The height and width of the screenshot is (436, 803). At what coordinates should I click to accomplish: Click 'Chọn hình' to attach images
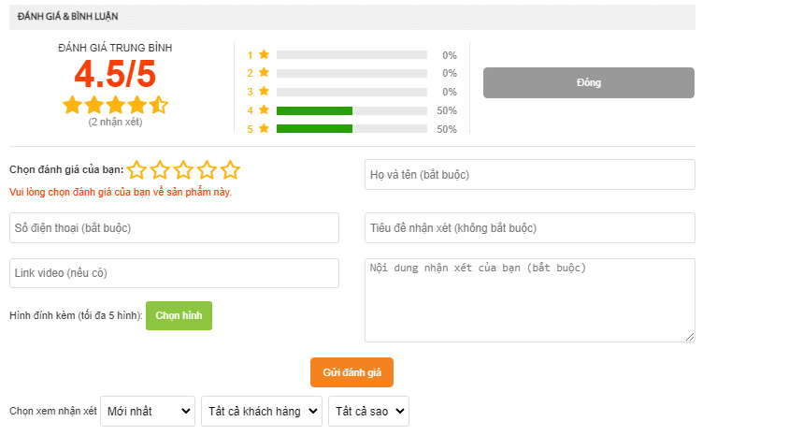[179, 316]
